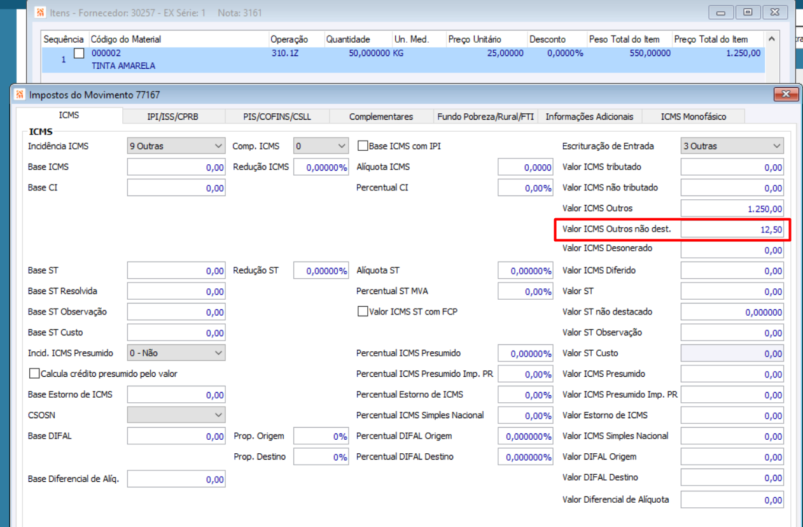Click the Base ST input field
Screen dimensions: 803x527
(x=176, y=271)
